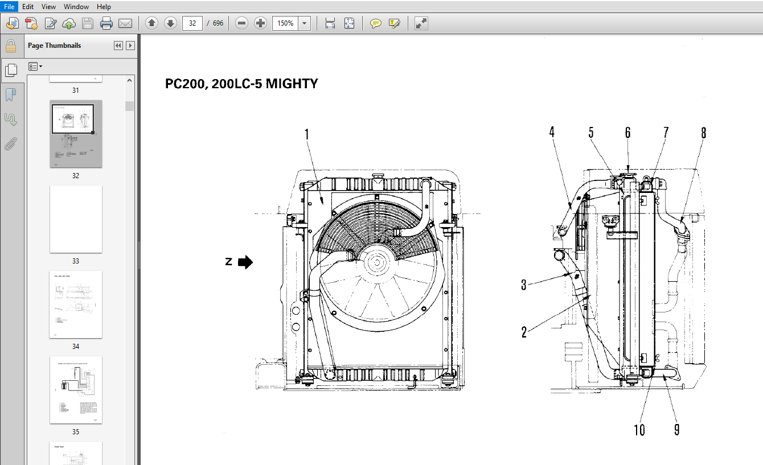Click the Print icon
The image size is (763, 465).
click(106, 23)
